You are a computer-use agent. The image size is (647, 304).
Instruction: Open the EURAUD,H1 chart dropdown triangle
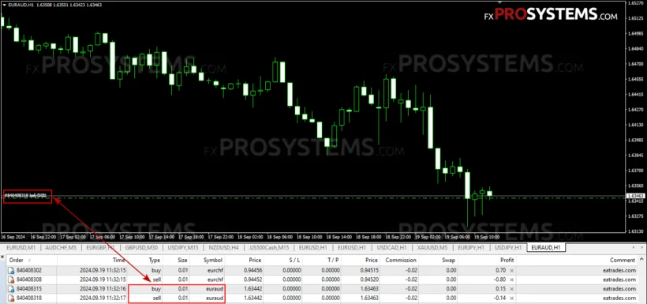click(4, 5)
